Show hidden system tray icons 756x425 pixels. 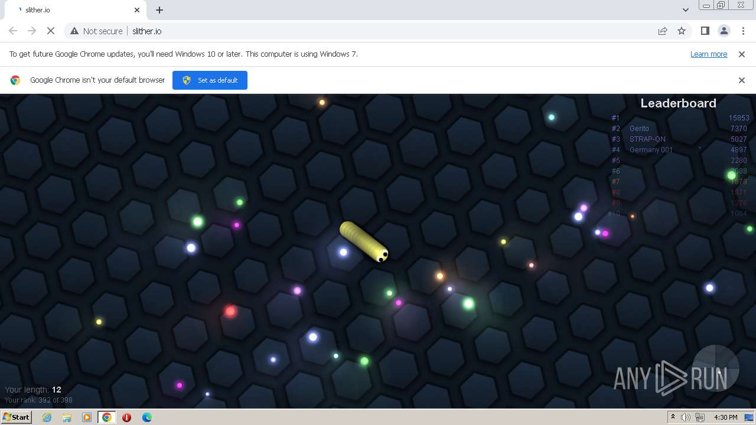(x=672, y=417)
